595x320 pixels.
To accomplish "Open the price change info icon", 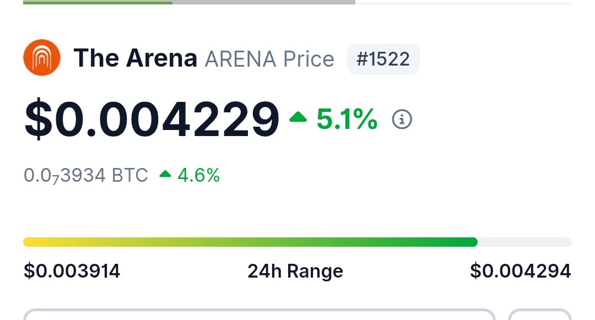I will [402, 119].
